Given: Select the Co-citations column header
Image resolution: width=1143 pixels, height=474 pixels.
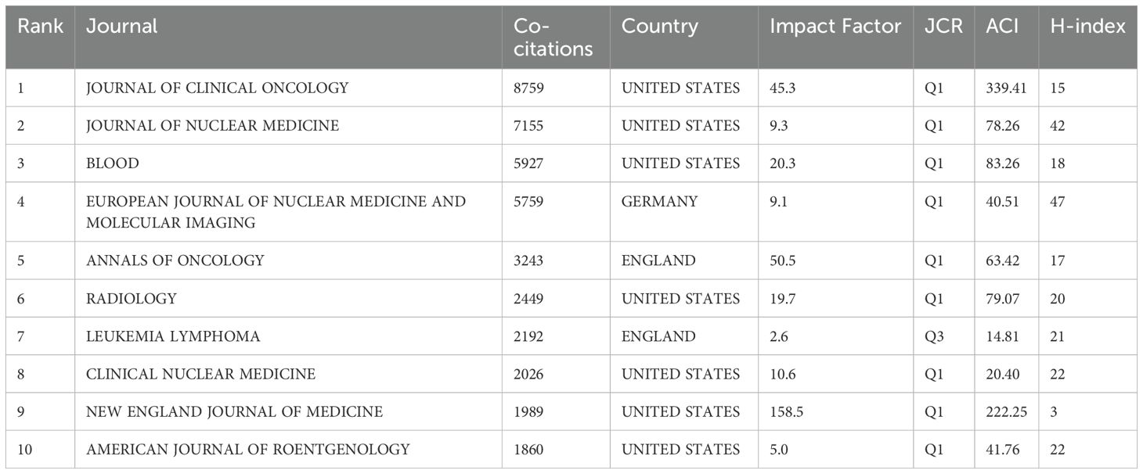Looking at the screenshot, I should coord(553,38).
